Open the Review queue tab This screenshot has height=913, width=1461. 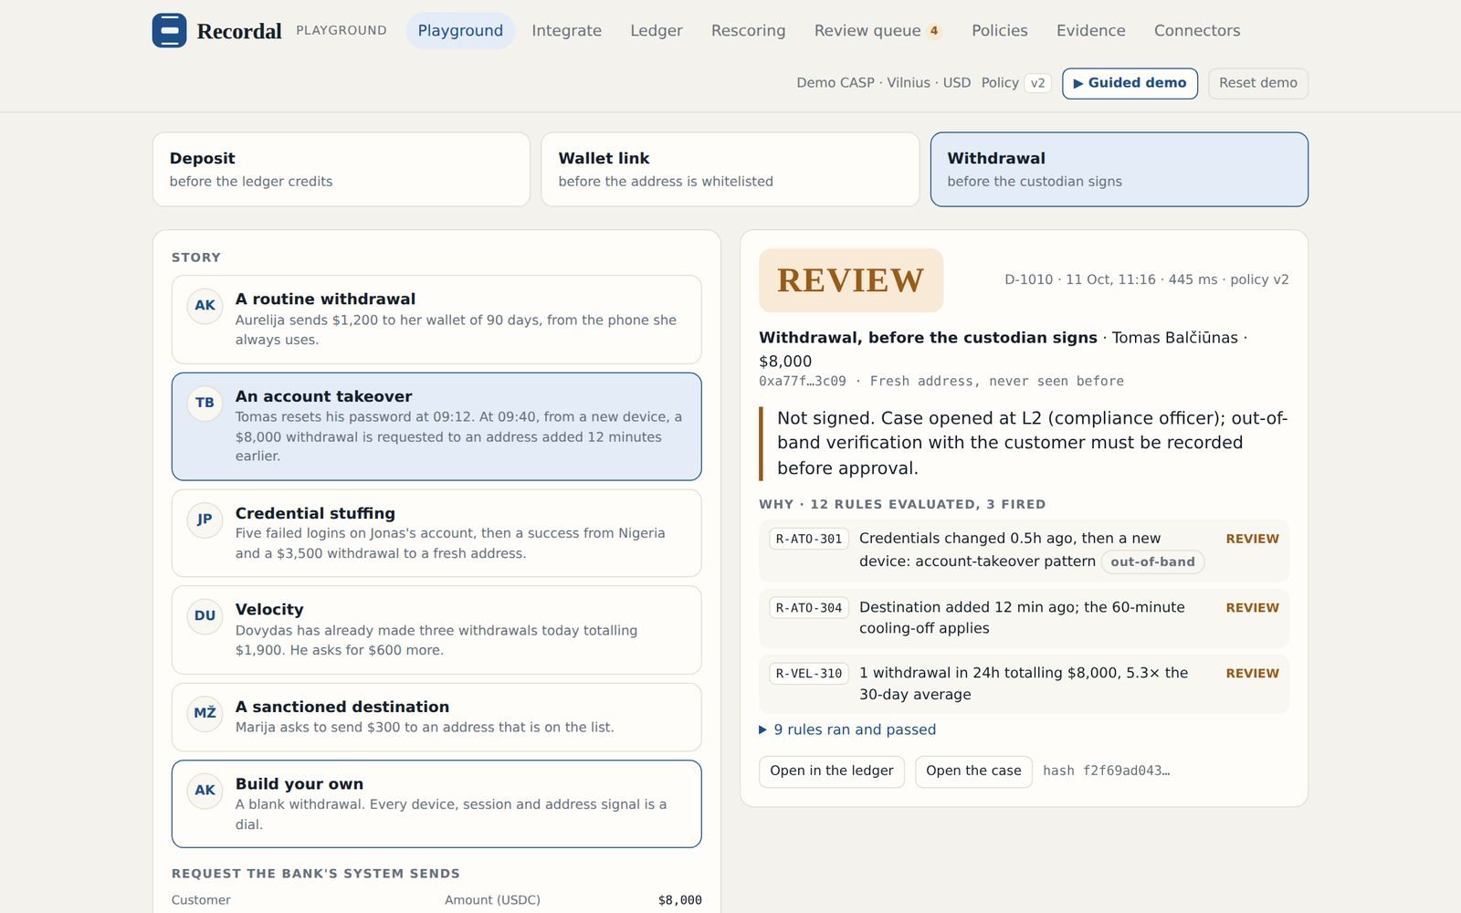click(x=877, y=30)
